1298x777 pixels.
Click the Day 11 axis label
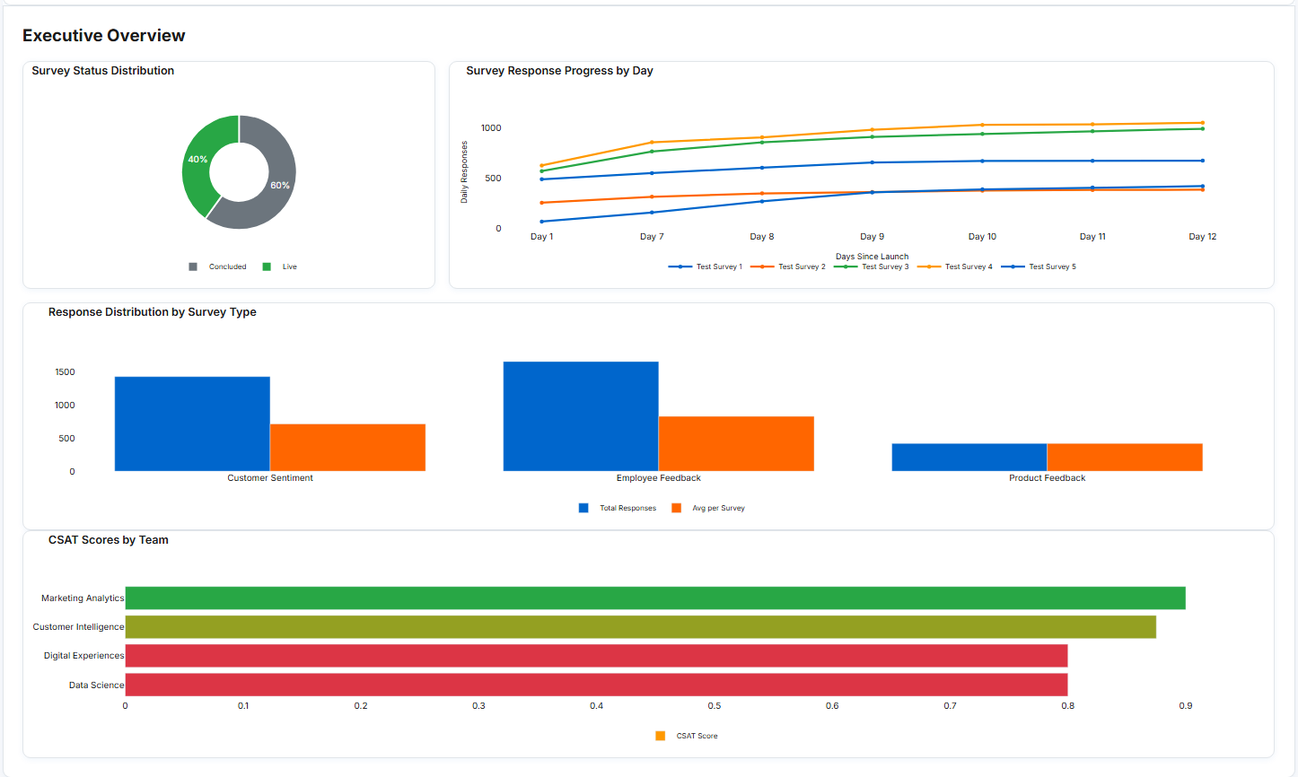click(x=1092, y=237)
